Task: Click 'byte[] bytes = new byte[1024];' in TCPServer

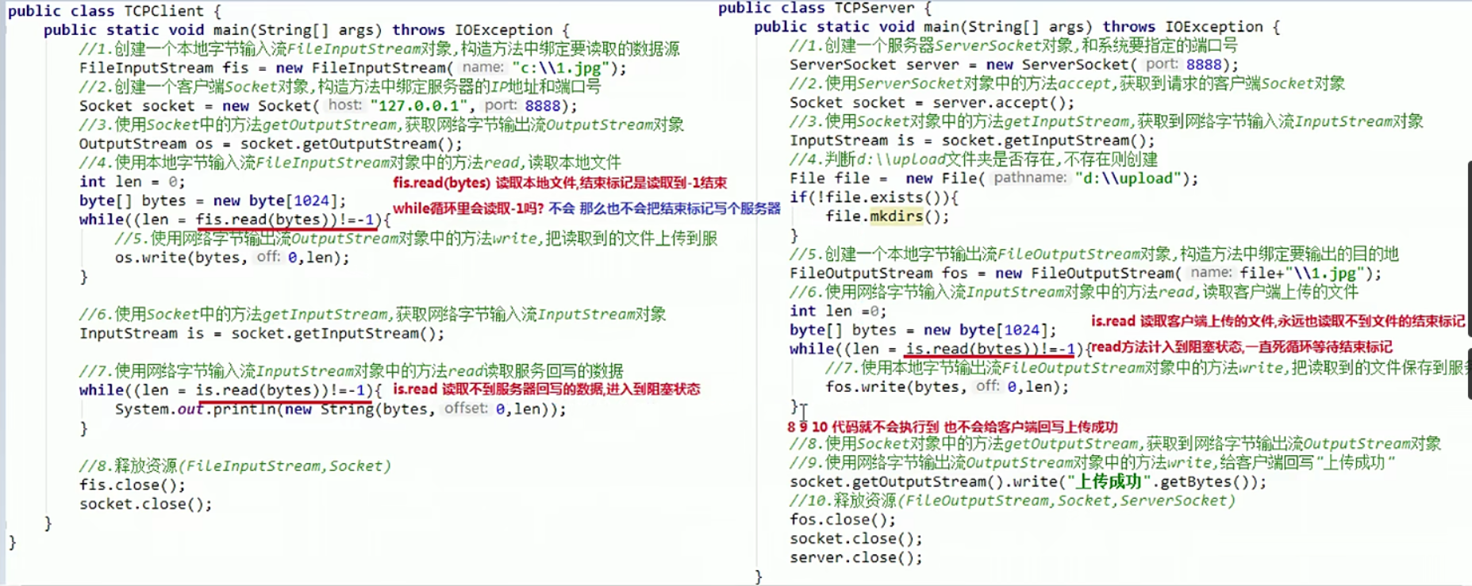Action: point(923,331)
